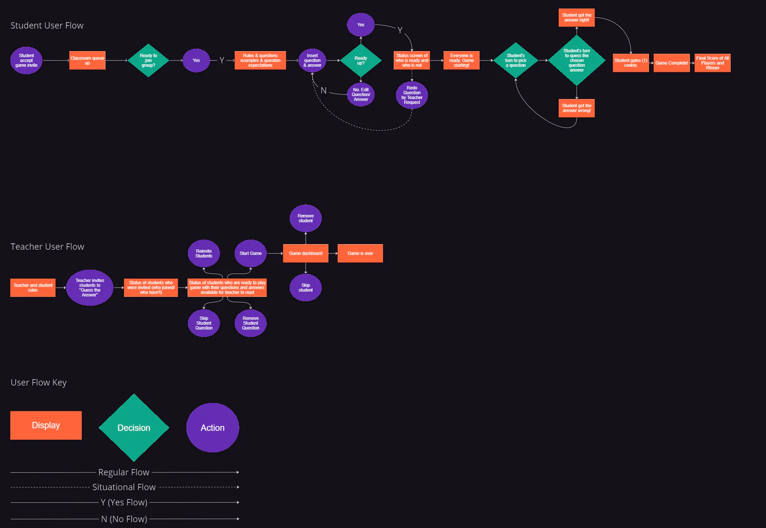Image resolution: width=766 pixels, height=528 pixels.
Task: Select the 'Game dashboard' display box
Action: 305,253
